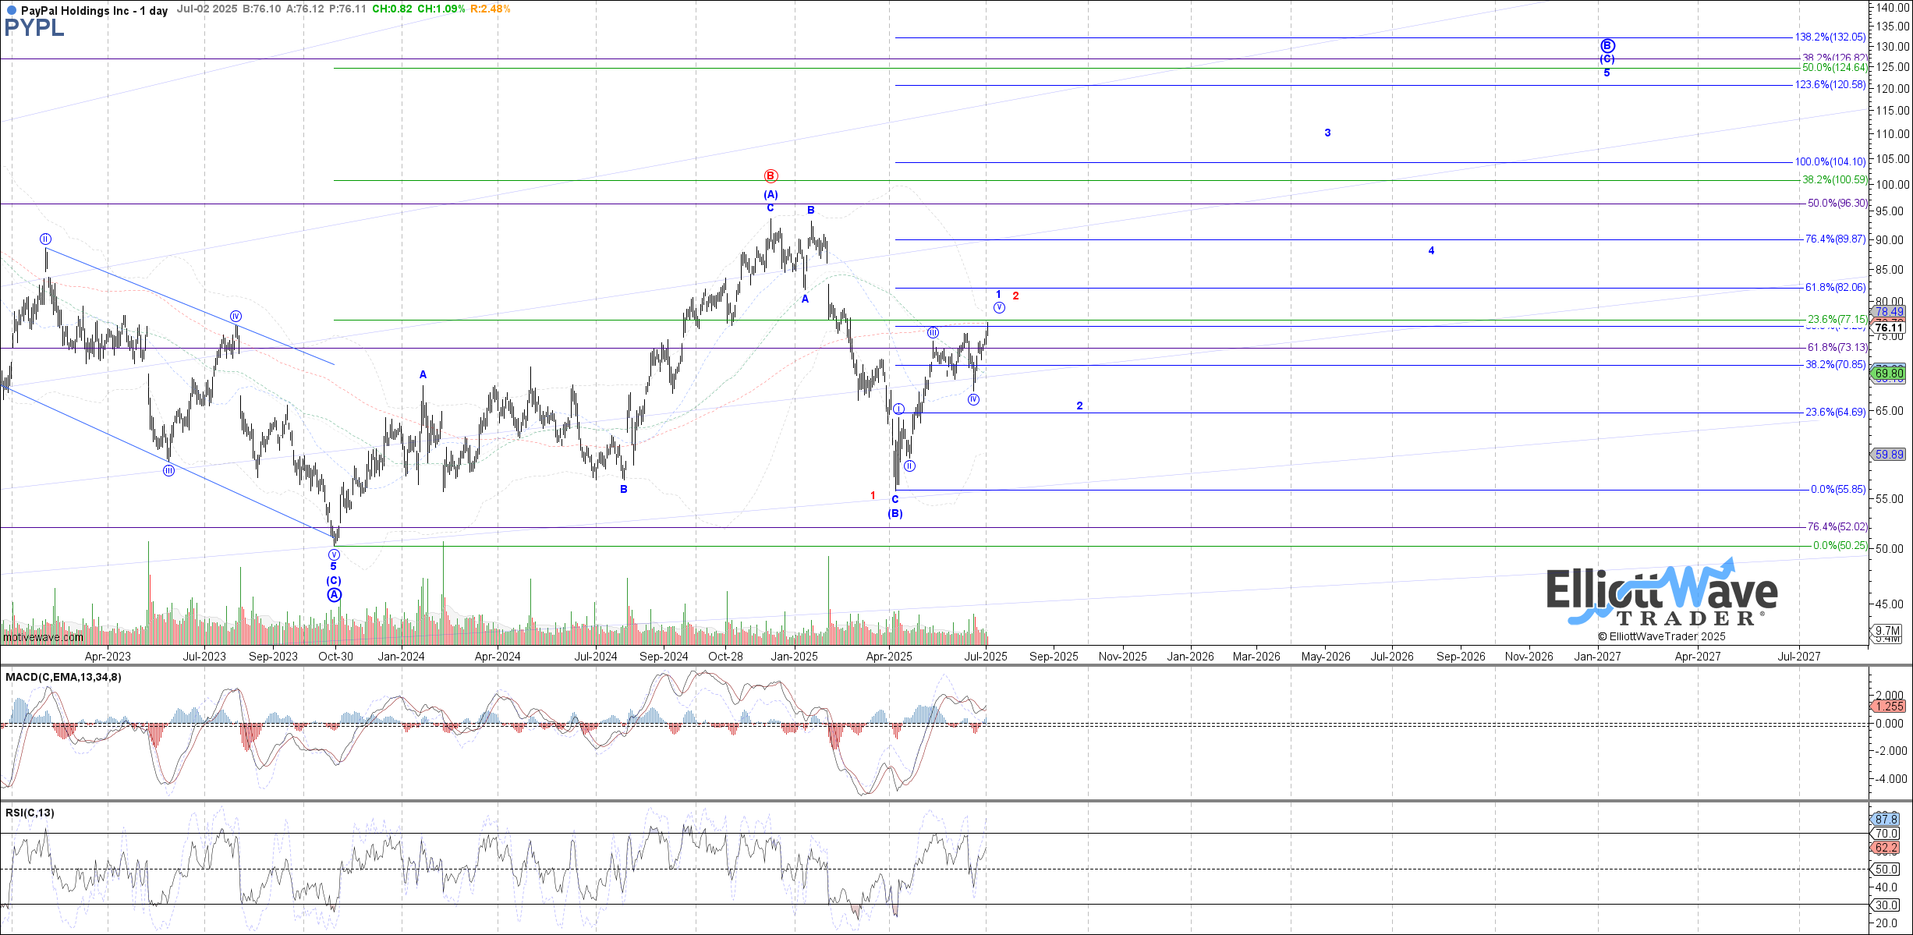Click the green 69.80 price axis tag
This screenshot has height=935, width=1913.
tap(1889, 374)
